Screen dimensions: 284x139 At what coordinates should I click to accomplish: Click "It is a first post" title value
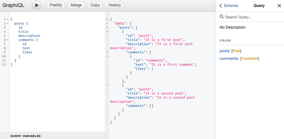click(x=163, y=40)
